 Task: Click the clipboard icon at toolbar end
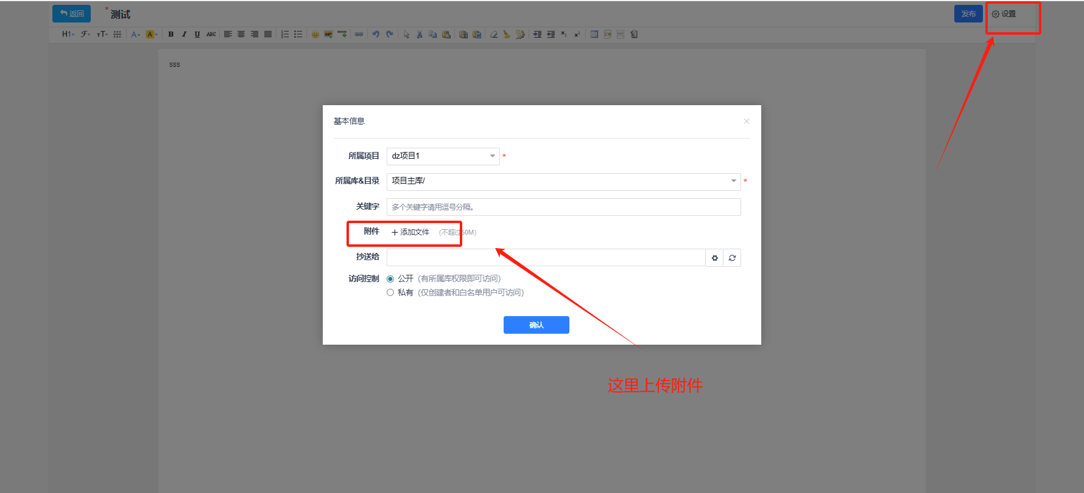click(634, 35)
